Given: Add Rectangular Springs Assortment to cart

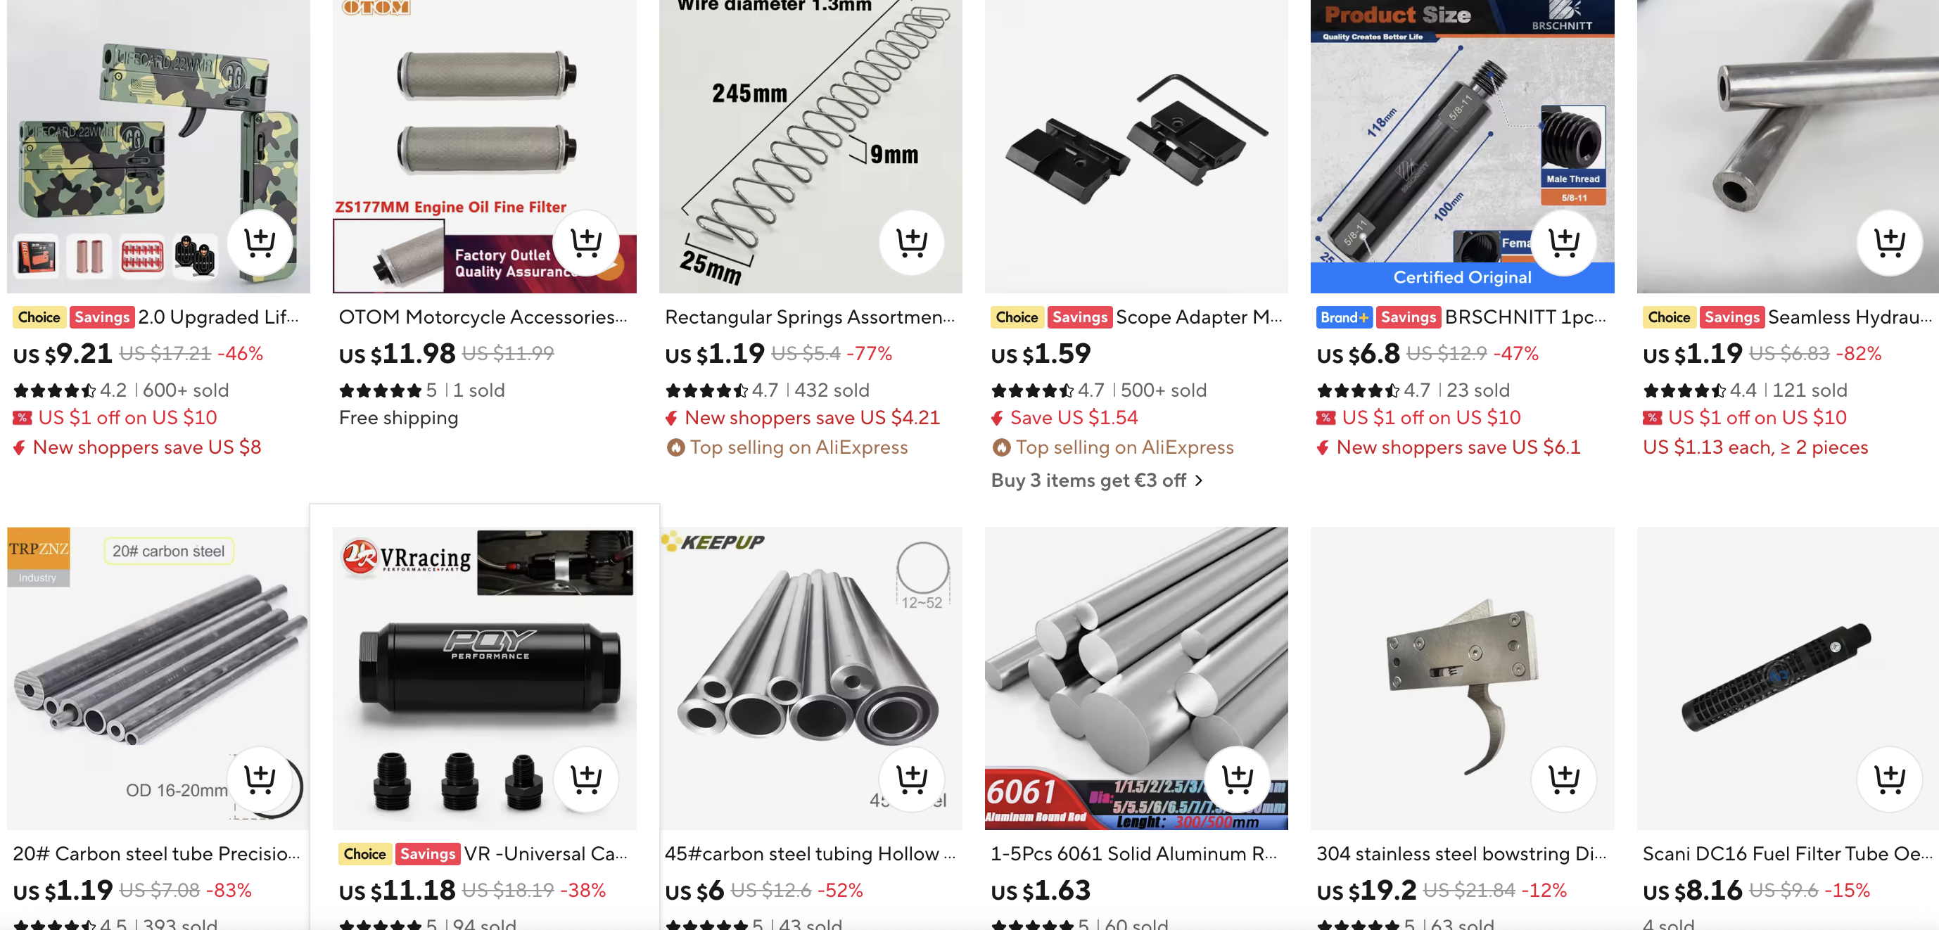Looking at the screenshot, I should coord(912,242).
